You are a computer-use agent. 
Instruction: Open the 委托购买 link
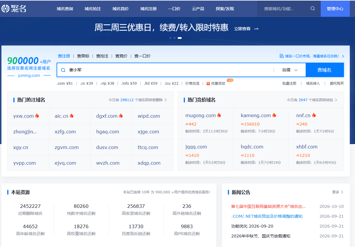[337, 83]
